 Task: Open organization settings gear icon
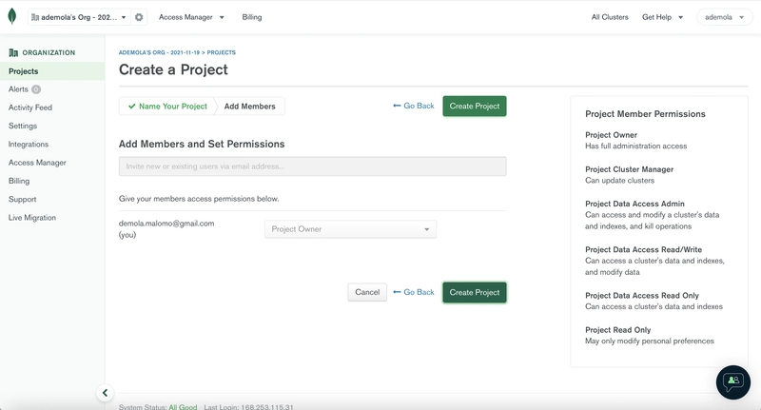(x=139, y=17)
